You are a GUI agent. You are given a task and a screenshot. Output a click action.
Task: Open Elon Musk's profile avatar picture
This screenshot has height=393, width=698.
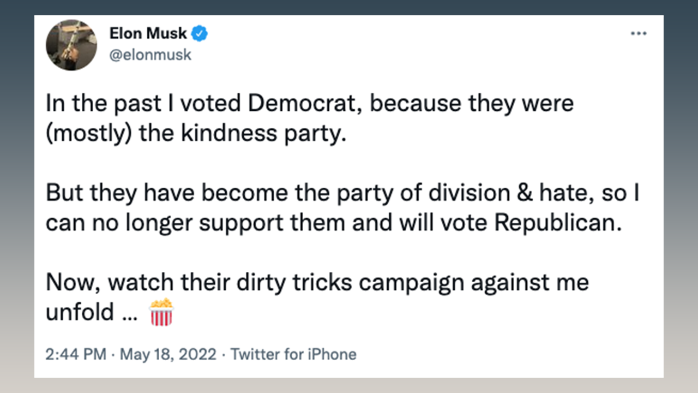coord(71,45)
